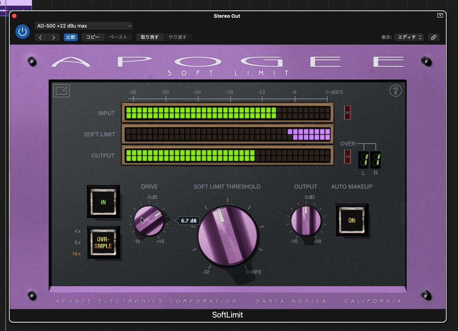Click the link icon near 表示
The width and height of the screenshot is (458, 331).
click(x=433, y=37)
